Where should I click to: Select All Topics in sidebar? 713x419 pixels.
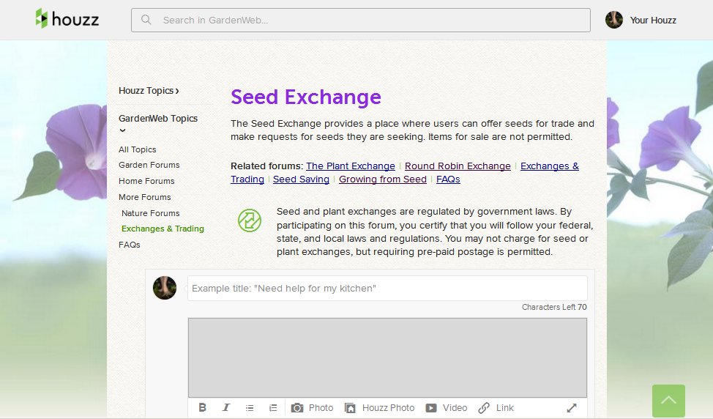138,149
